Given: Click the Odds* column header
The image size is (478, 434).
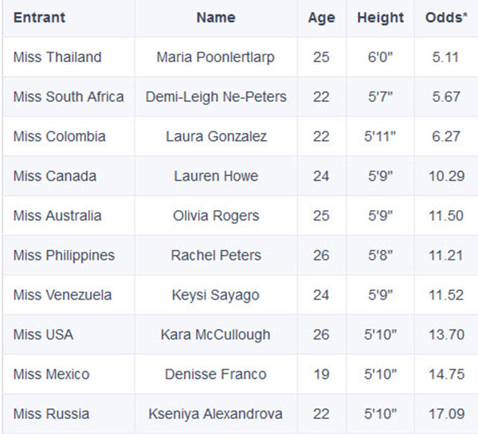Looking at the screenshot, I should (x=445, y=18).
